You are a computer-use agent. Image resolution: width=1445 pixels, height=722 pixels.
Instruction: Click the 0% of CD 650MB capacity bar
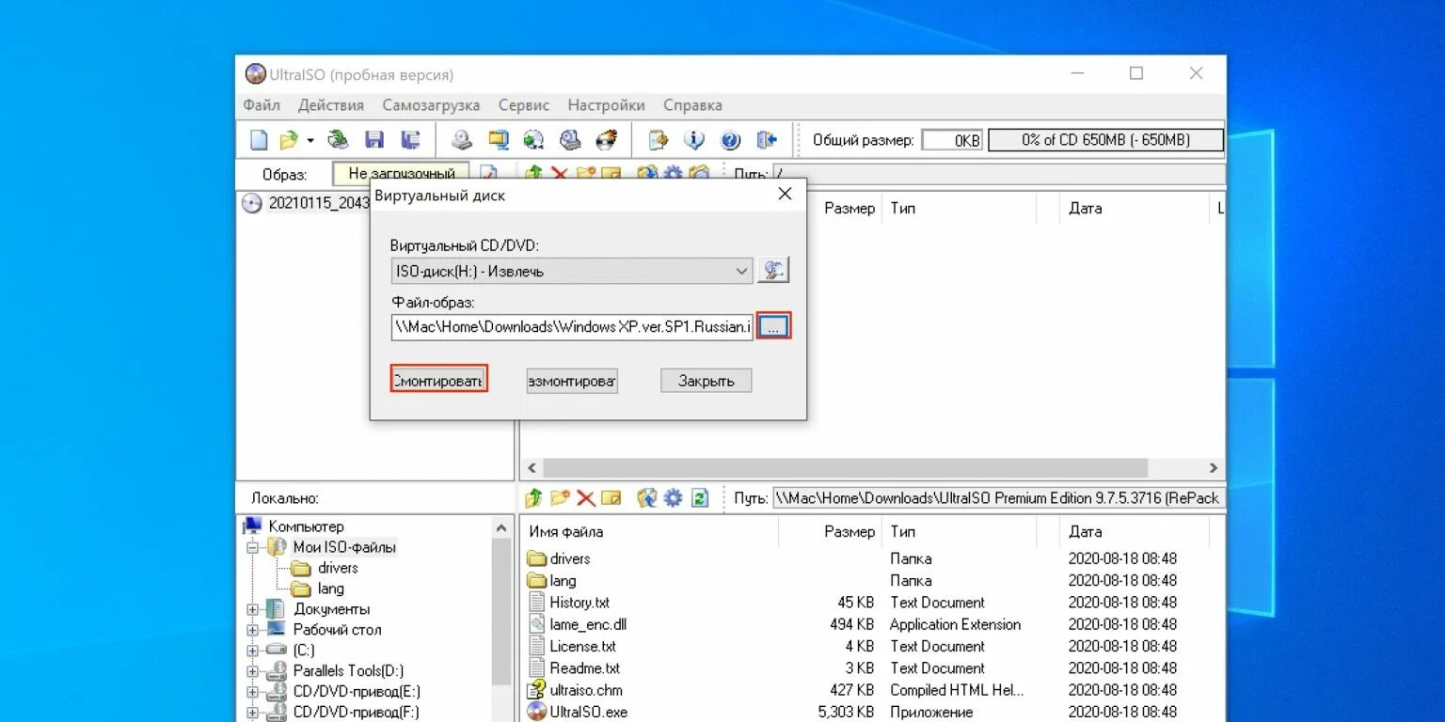coord(1105,140)
